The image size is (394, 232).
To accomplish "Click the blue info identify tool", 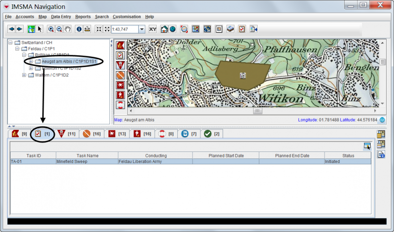I will point(79,29).
